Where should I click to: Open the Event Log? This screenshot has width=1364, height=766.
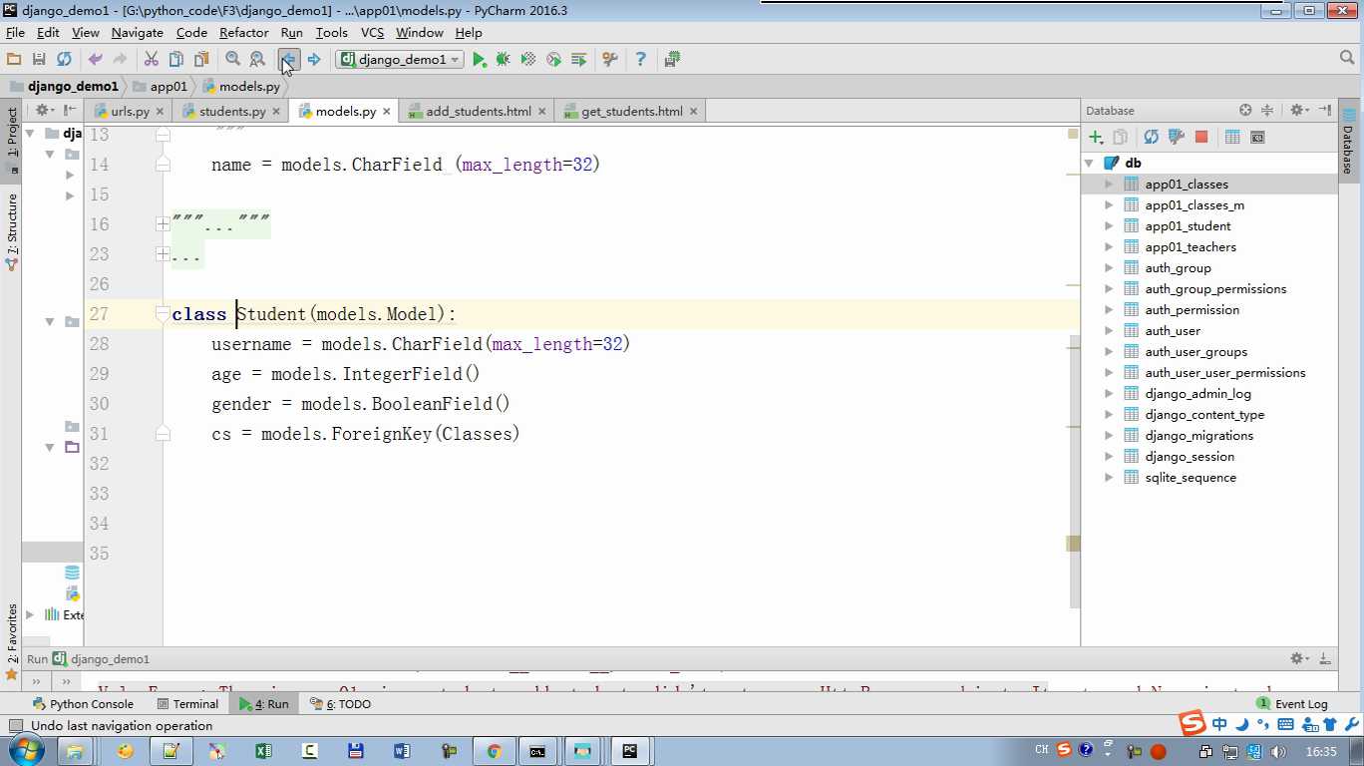pos(1292,703)
